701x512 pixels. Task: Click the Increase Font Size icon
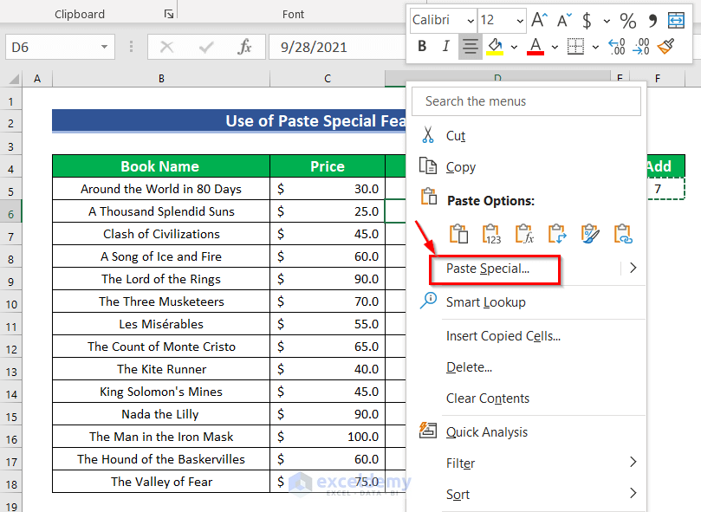(540, 20)
